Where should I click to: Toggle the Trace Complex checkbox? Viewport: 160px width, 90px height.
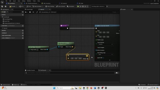point(105,47)
